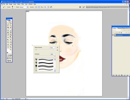The height and width of the screenshot is (100, 130).
Task: Select the Path Selection tool
Action: pyautogui.click(x=8, y=40)
